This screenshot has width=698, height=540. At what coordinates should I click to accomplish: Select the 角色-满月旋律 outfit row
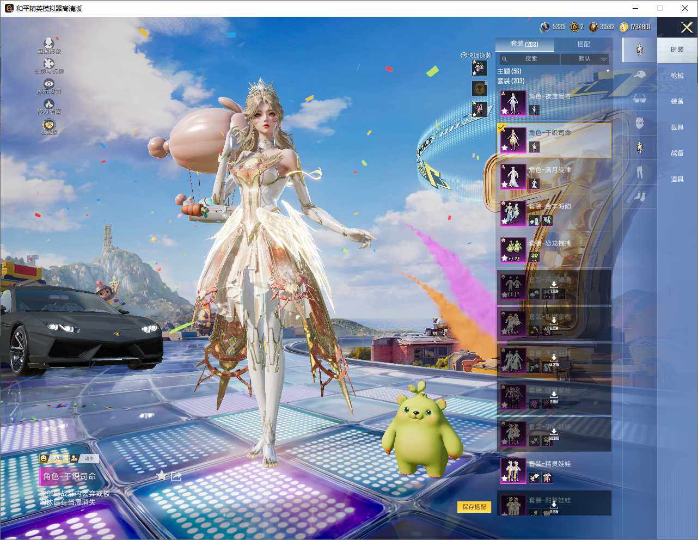click(x=554, y=176)
